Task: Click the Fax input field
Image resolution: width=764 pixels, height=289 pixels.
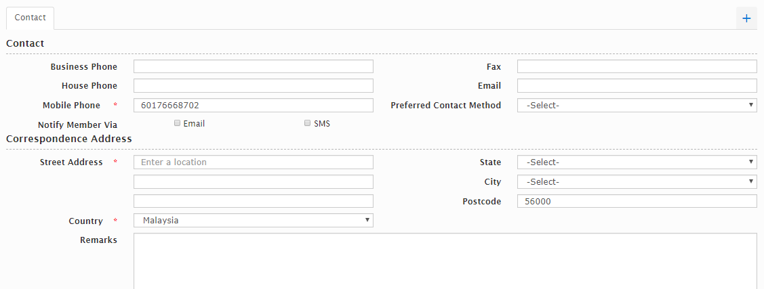Action: pos(637,66)
